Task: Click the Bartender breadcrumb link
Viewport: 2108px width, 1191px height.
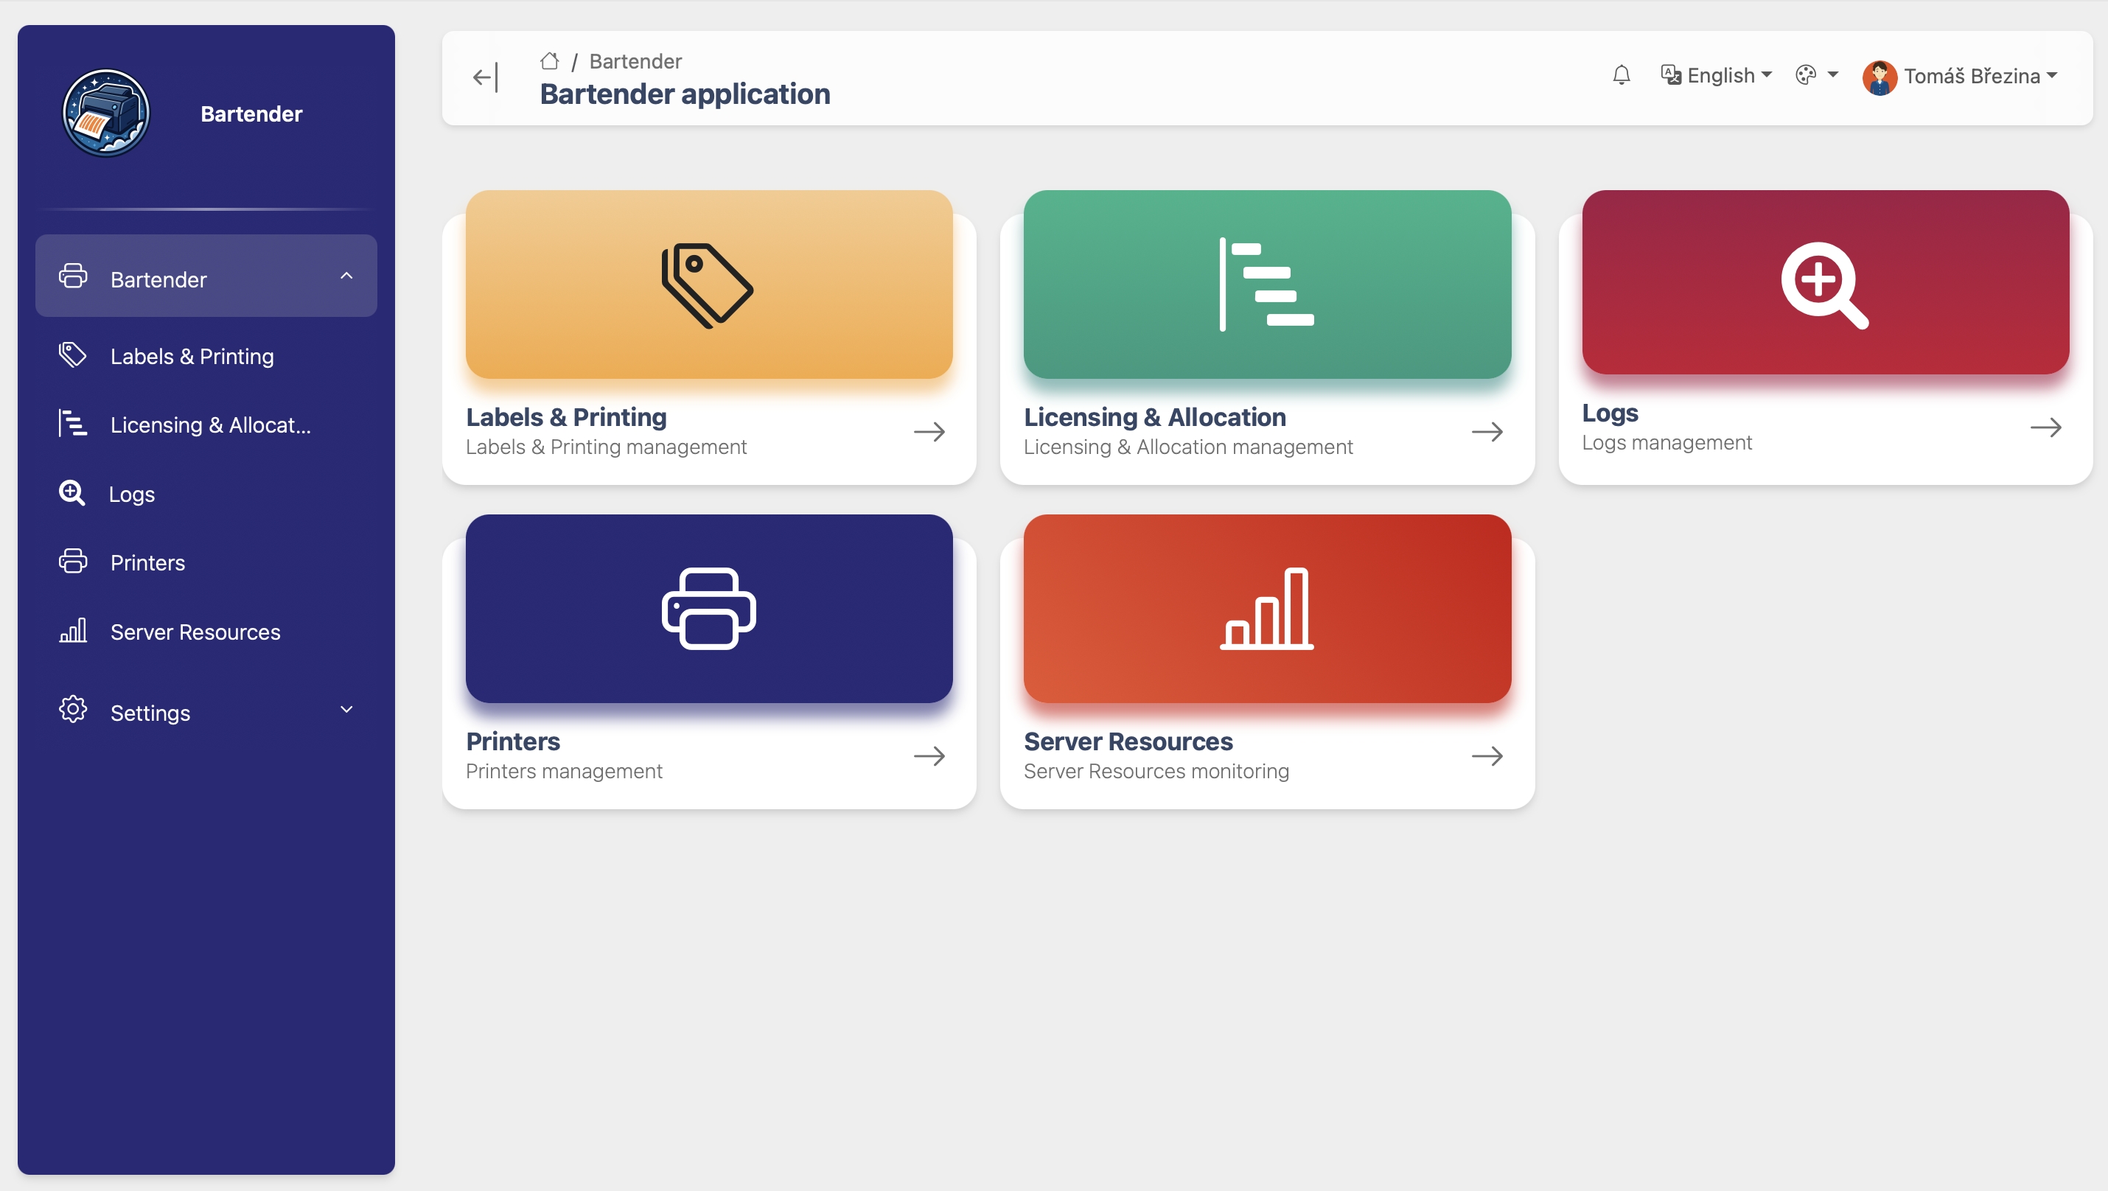Action: click(635, 61)
